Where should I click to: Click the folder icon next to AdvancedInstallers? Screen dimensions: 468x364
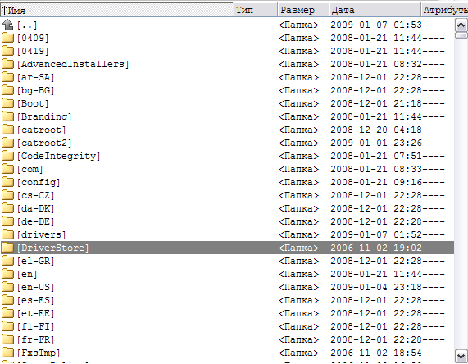click(x=7, y=64)
